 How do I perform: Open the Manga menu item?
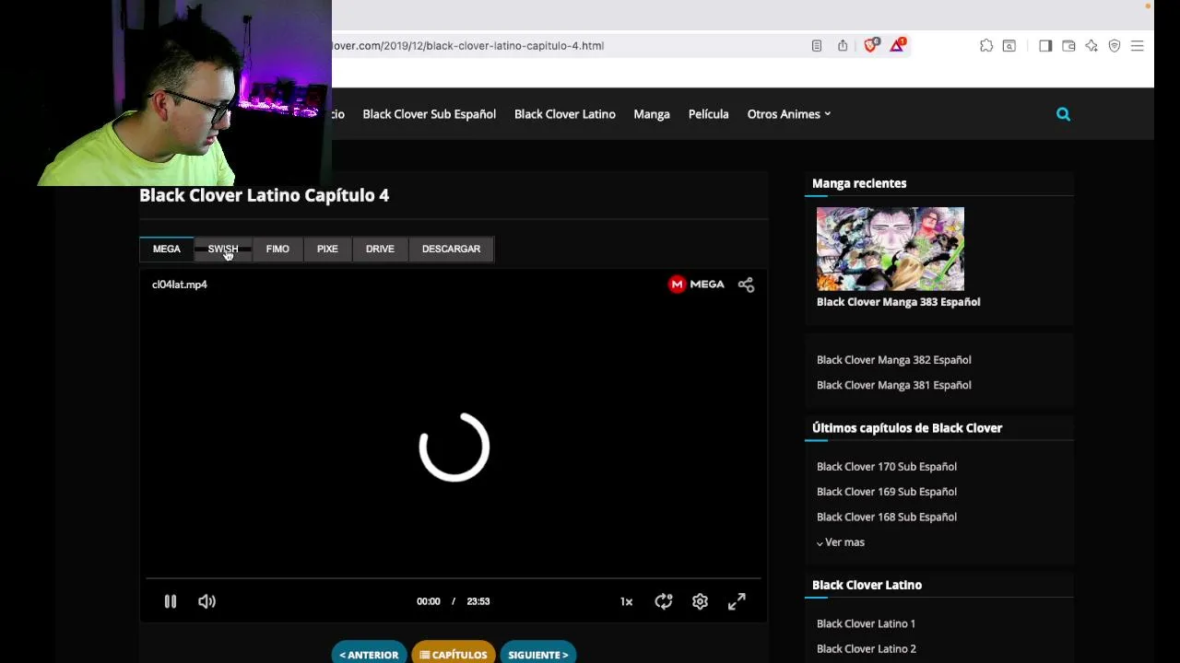[652, 114]
